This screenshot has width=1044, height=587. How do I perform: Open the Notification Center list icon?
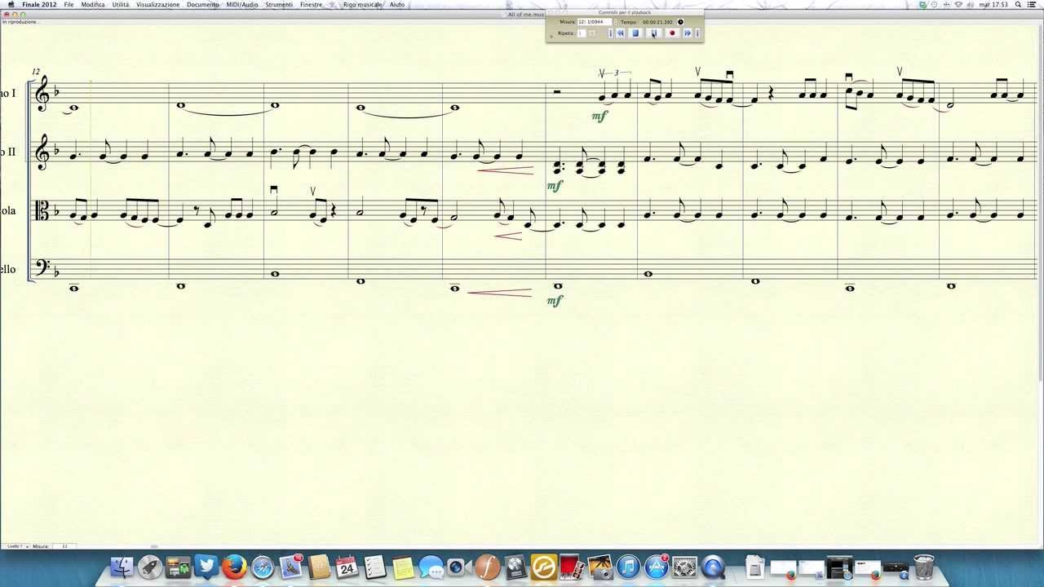point(1032,4)
